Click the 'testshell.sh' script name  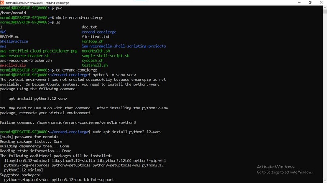95,65
